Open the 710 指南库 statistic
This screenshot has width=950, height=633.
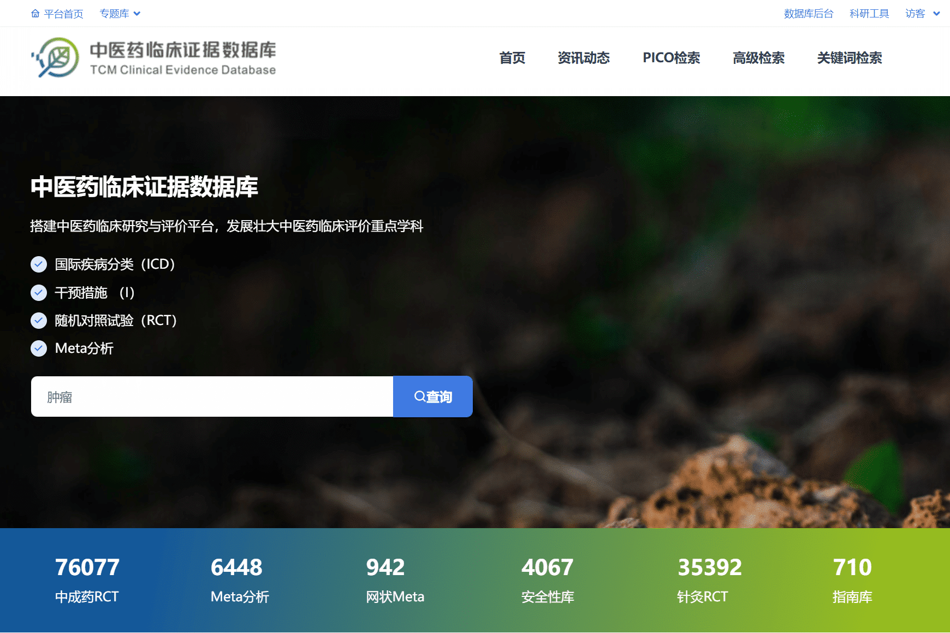pyautogui.click(x=852, y=580)
